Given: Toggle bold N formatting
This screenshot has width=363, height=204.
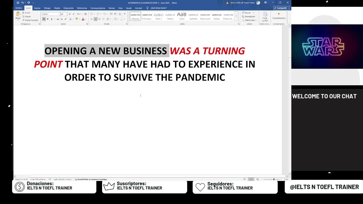Looking at the screenshot, I should click(44, 19).
